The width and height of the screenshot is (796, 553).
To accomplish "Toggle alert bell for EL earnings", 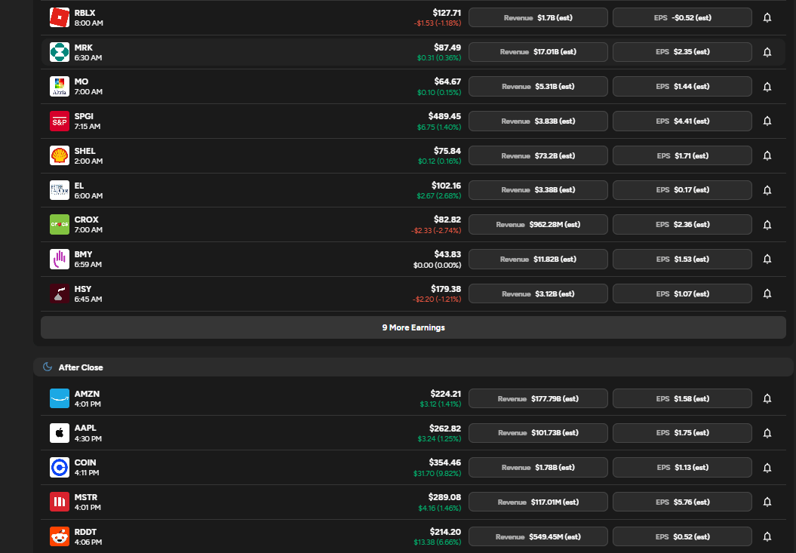I will 767,190.
